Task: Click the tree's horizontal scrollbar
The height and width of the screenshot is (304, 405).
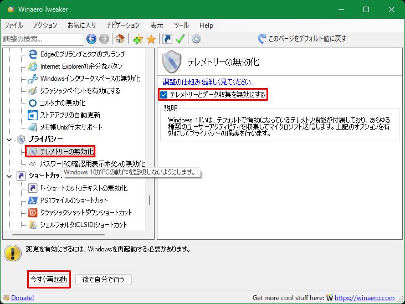Action: pyautogui.click(x=58, y=235)
